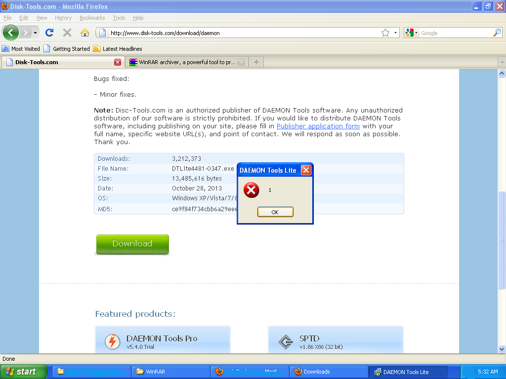The width and height of the screenshot is (506, 379).
Task: Select the size value 13,485,616 bytes
Action: coord(197,178)
